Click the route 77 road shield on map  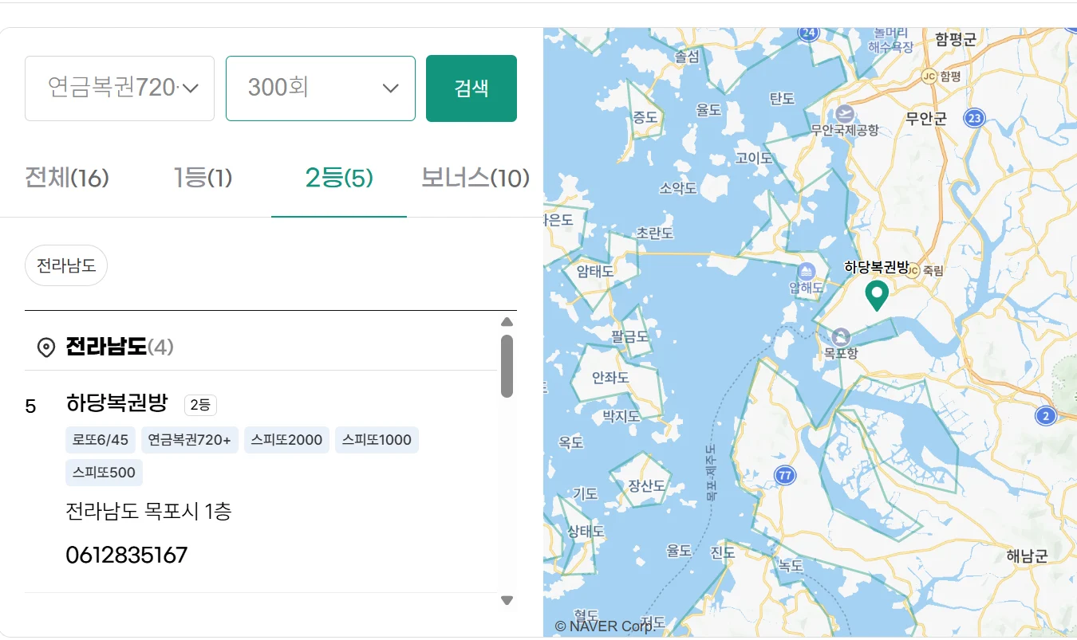[x=785, y=476]
